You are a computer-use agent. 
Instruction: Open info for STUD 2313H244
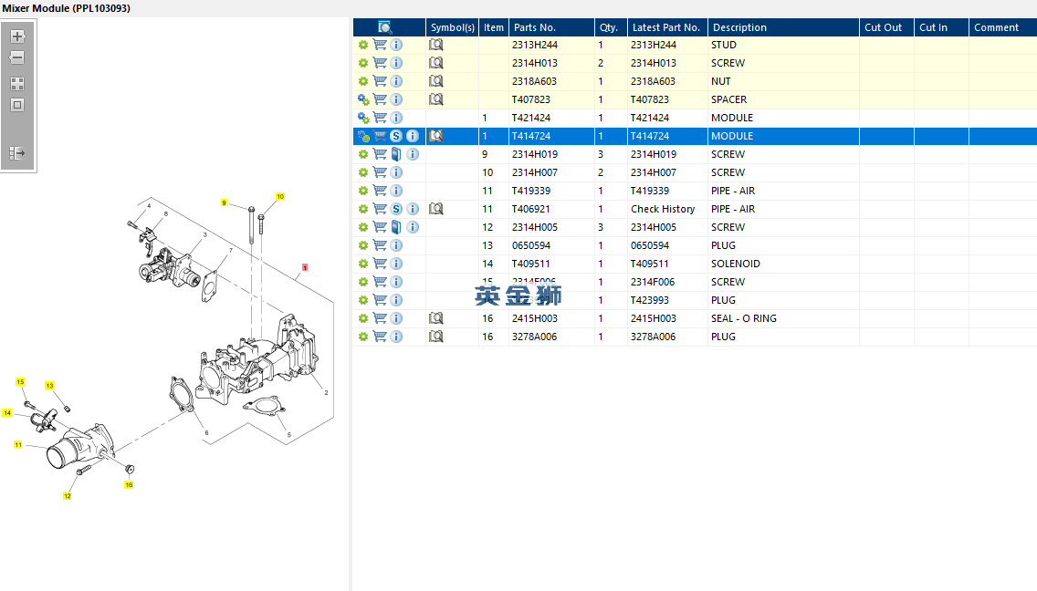pyautogui.click(x=396, y=45)
